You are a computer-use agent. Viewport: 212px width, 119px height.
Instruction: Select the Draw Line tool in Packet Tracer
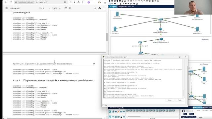tap(123, 4)
